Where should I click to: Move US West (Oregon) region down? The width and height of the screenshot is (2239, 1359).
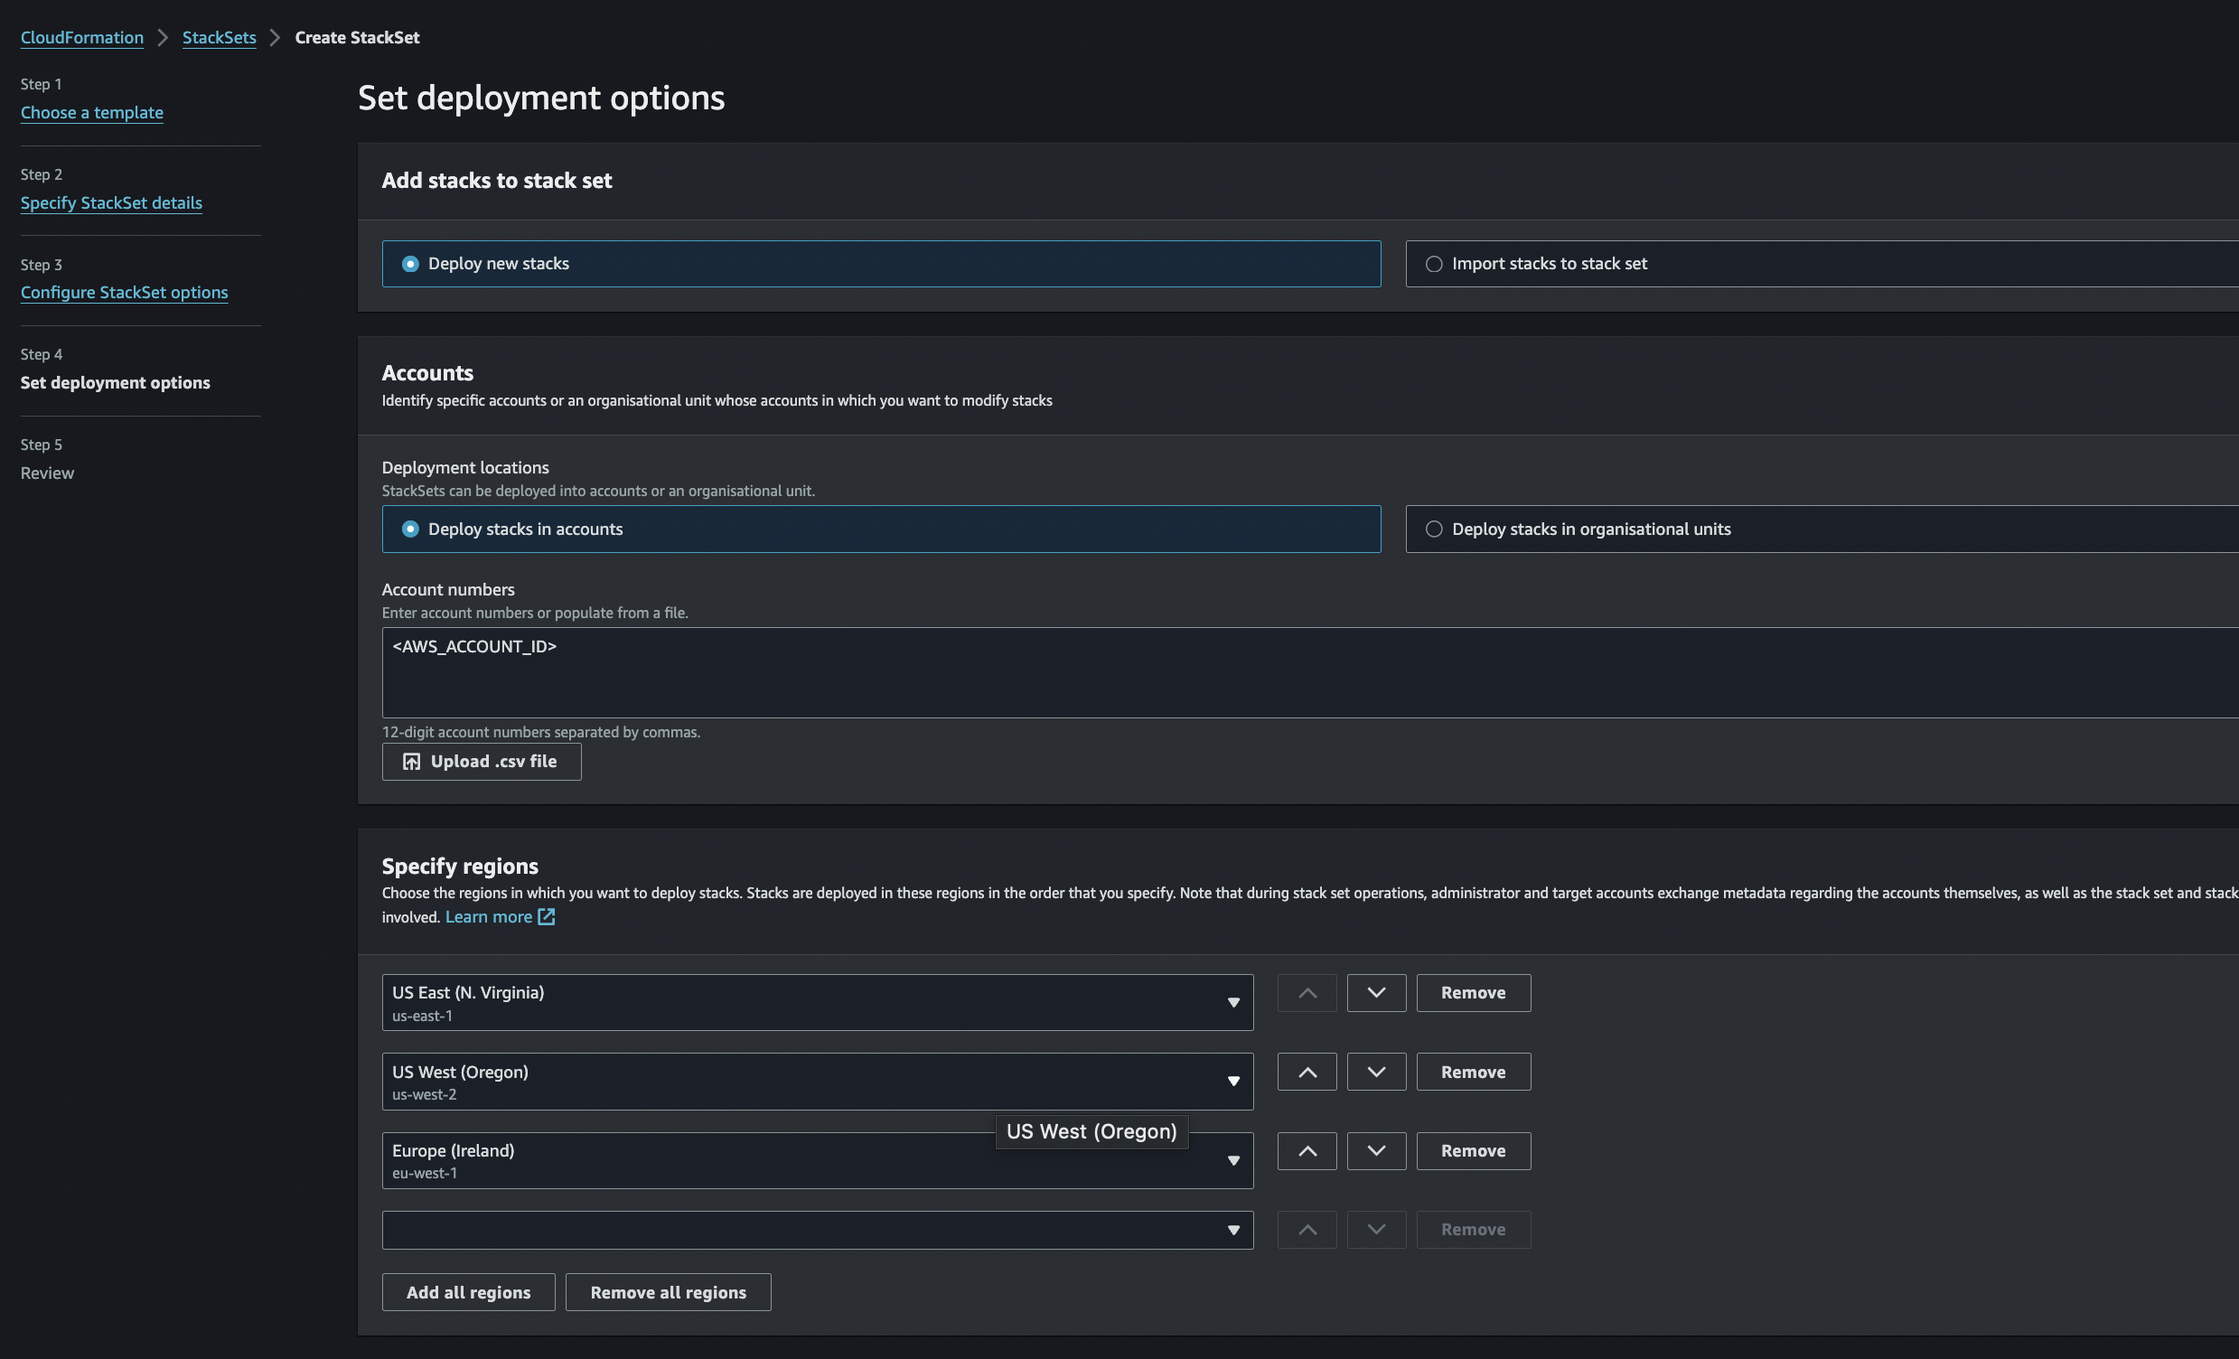pyautogui.click(x=1376, y=1072)
